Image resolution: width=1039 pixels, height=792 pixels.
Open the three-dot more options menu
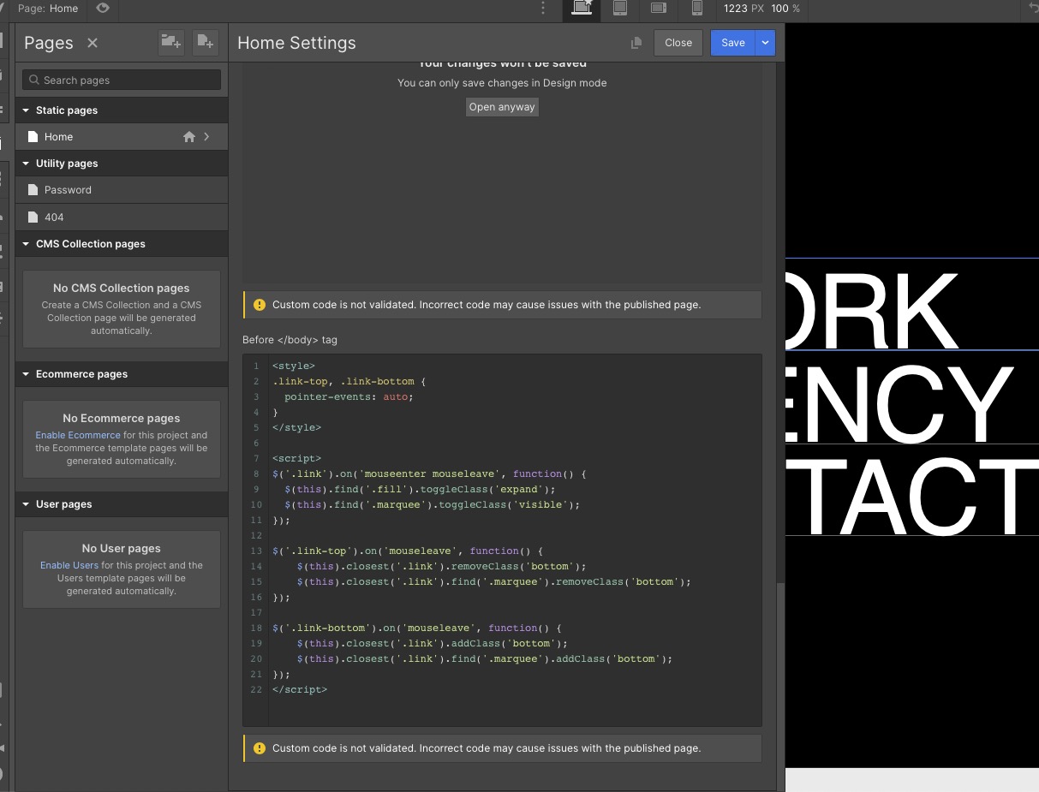[543, 9]
